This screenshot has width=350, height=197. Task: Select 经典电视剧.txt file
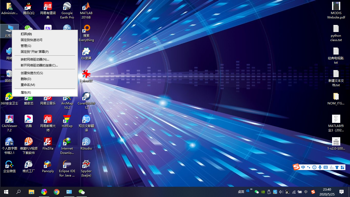click(x=336, y=56)
